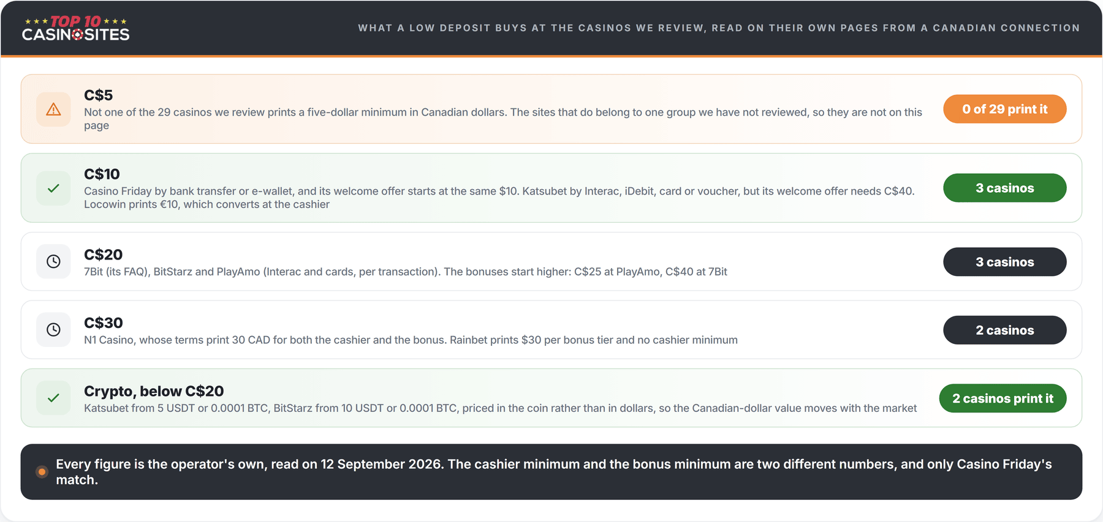Select the 'C$5' heading
The width and height of the screenshot is (1103, 522).
(x=99, y=95)
